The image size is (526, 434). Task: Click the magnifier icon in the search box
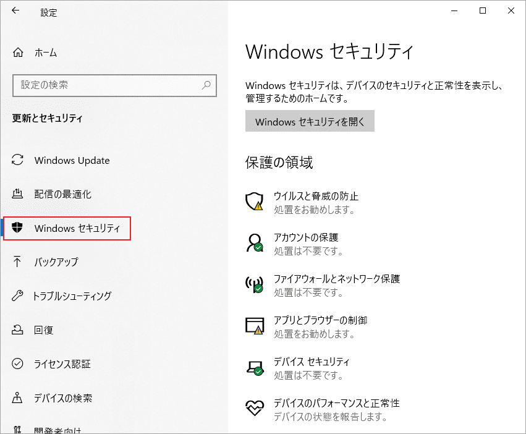[x=206, y=85]
